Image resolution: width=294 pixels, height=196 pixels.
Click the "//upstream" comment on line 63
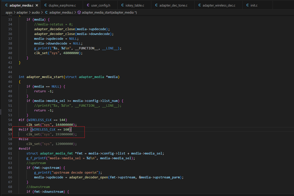(36, 163)
